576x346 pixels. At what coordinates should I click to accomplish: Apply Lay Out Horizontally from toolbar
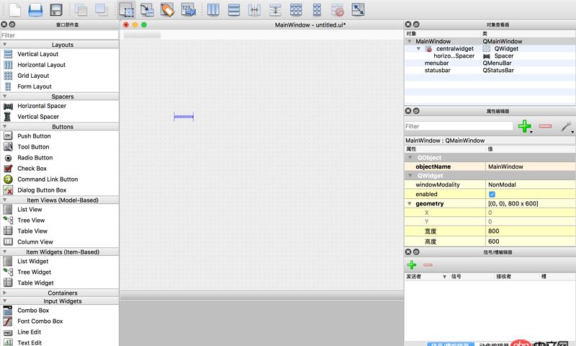point(213,9)
